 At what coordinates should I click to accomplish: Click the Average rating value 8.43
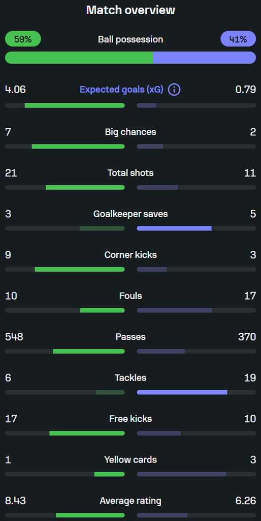[15, 501]
